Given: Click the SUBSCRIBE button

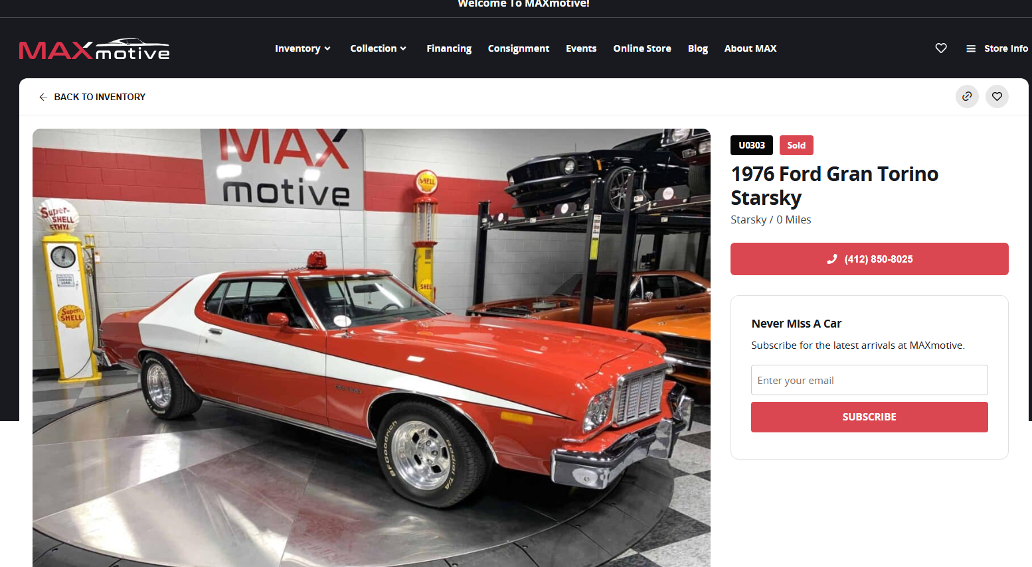Looking at the screenshot, I should 869,417.
